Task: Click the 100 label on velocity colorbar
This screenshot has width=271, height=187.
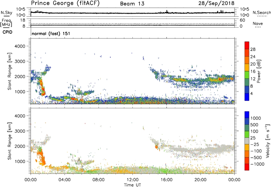Action: (254, 131)
